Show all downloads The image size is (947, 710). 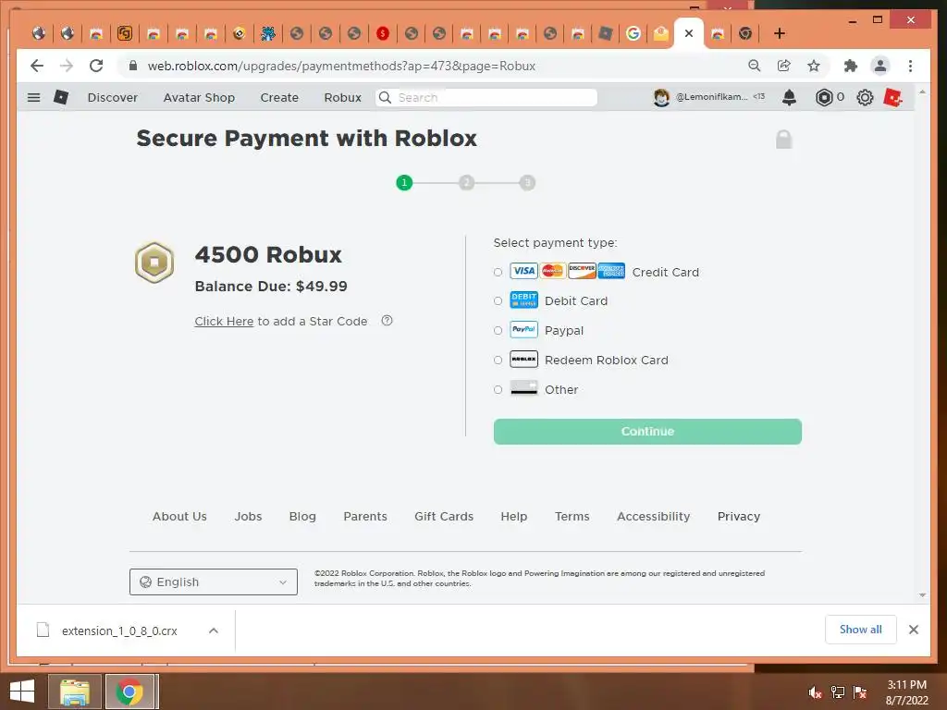[861, 630]
